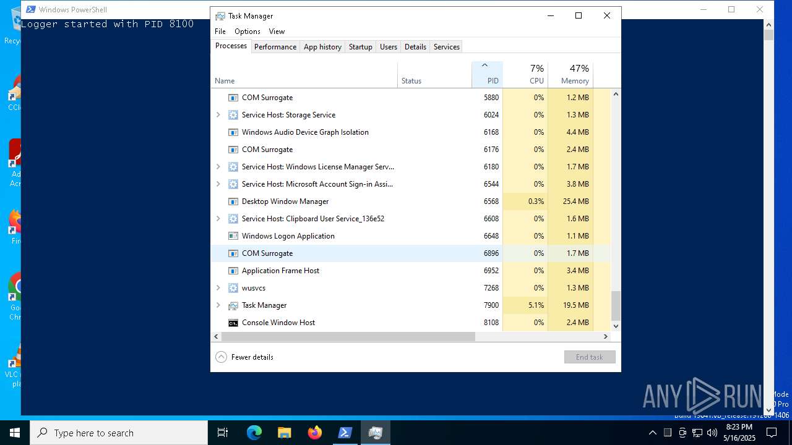Switch to the Performance tab
This screenshot has height=445, width=792.
[275, 47]
